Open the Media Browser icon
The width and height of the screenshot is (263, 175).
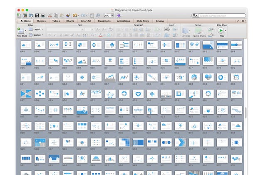point(98,15)
